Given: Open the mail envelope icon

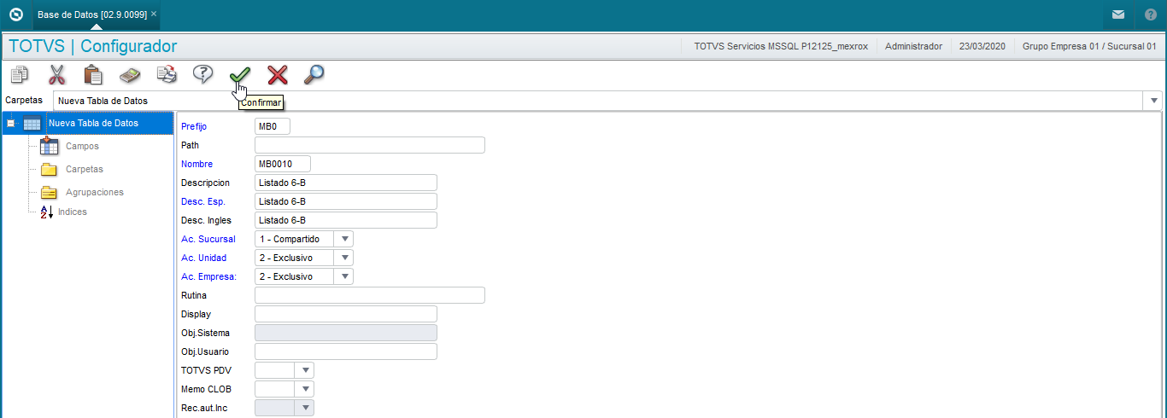Looking at the screenshot, I should pos(1118,15).
